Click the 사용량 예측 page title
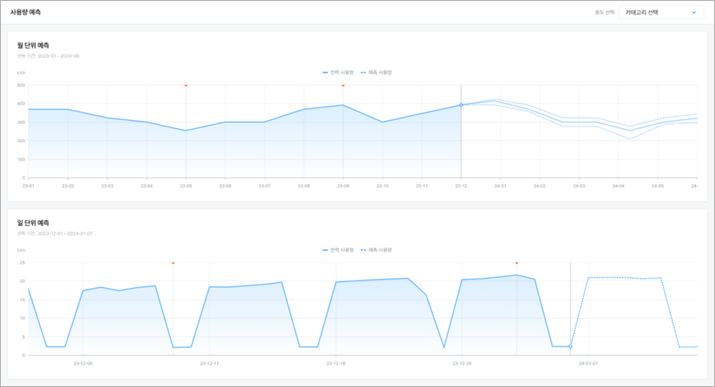This screenshot has width=715, height=387. coord(26,12)
